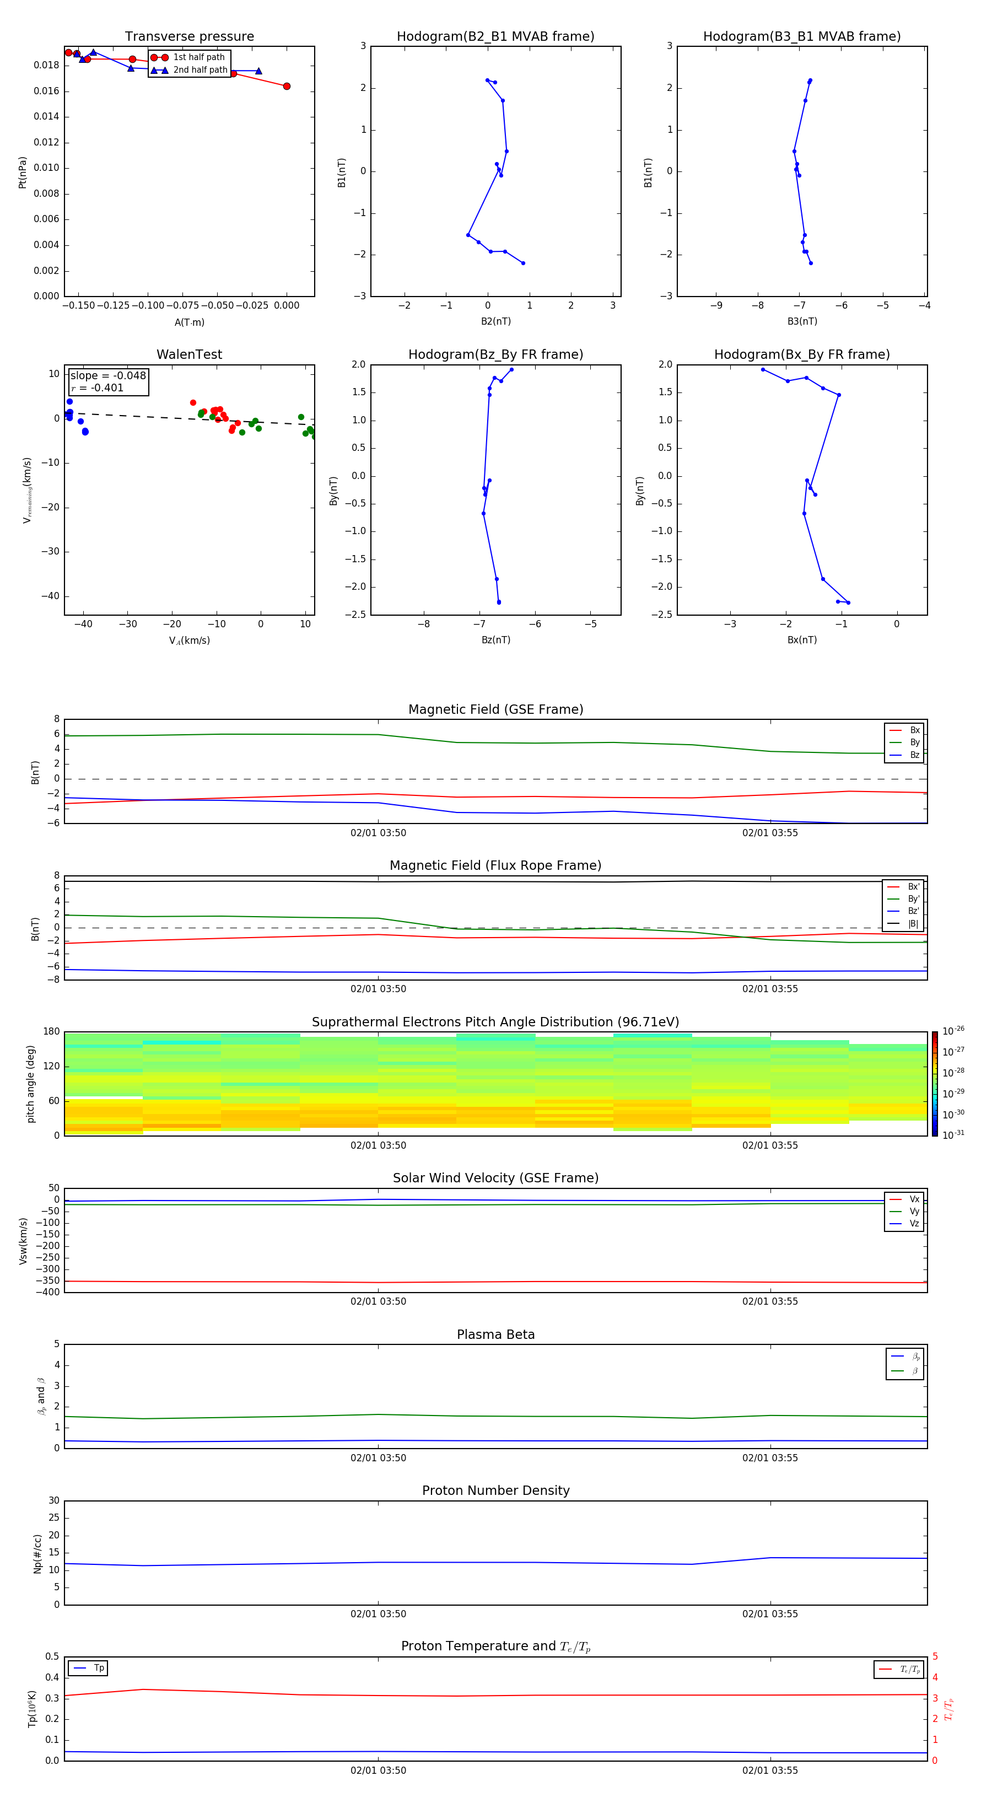Image resolution: width=992 pixels, height=1819 pixels.
Task: Click the 'Magnetic Field (Flux Rope Frame)' title
Action: click(495, 866)
